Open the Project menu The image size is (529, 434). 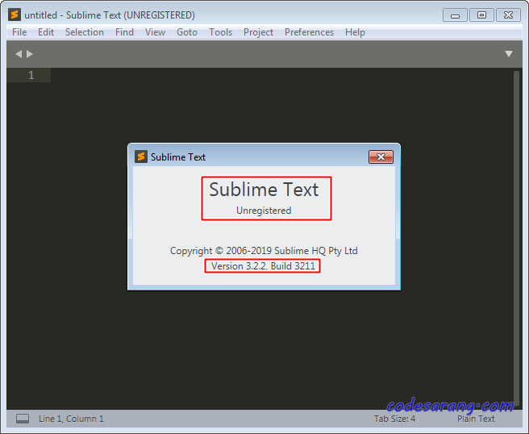[x=258, y=32]
